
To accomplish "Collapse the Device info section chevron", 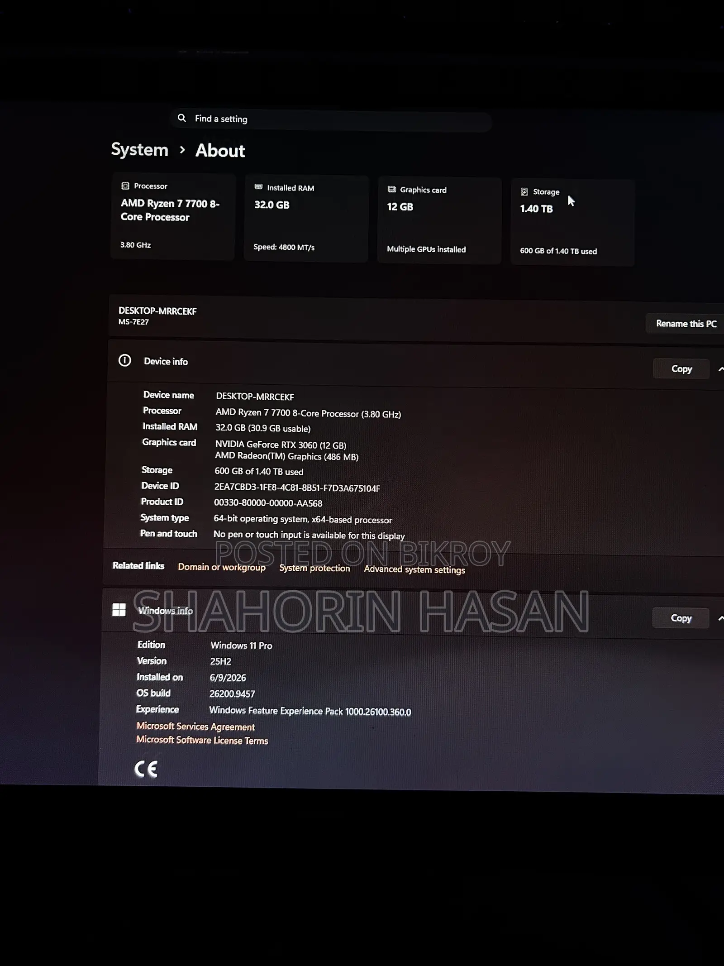I will coord(720,369).
